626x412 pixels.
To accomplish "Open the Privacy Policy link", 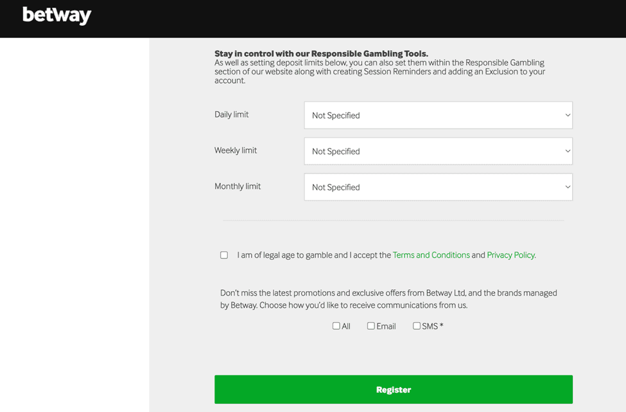I will coord(510,255).
